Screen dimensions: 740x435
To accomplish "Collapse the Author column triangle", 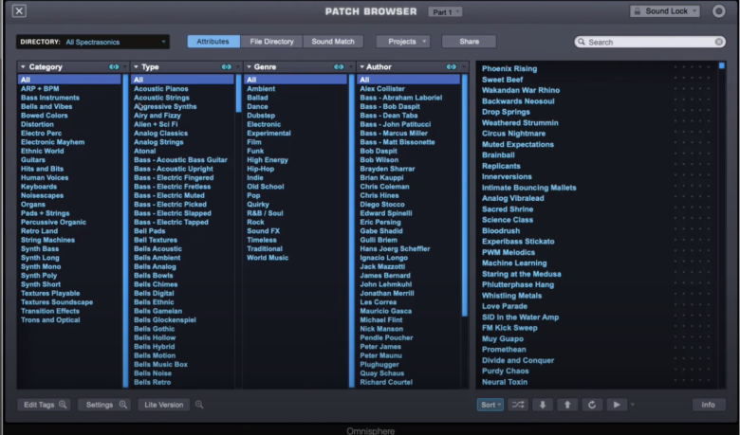I will point(361,67).
